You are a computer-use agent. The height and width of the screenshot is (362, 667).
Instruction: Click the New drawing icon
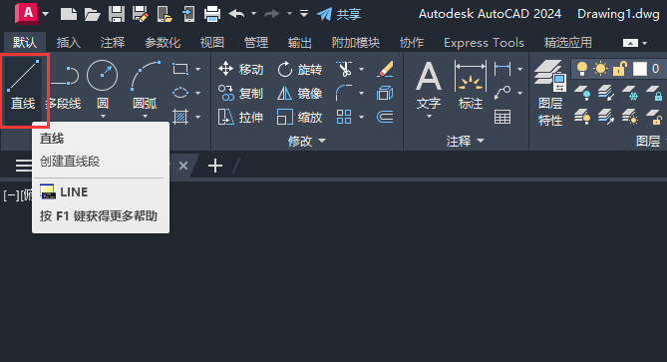[69, 14]
